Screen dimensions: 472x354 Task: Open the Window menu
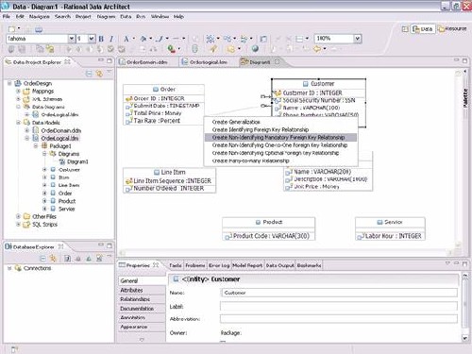click(x=160, y=16)
